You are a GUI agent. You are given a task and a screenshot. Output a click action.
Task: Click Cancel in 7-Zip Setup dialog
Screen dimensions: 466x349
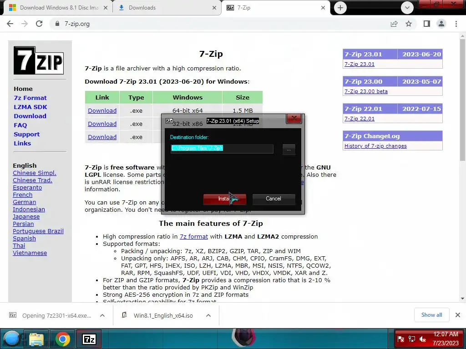(274, 199)
